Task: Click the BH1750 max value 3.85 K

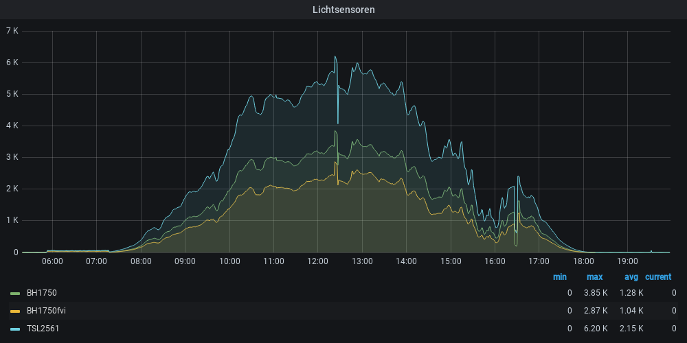Action: (x=596, y=293)
